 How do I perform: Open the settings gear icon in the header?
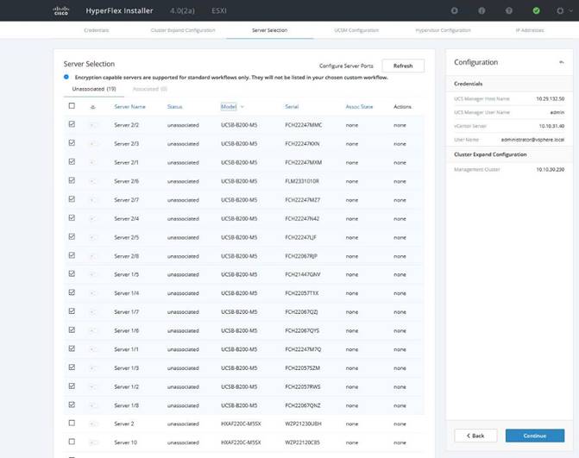[x=560, y=10]
